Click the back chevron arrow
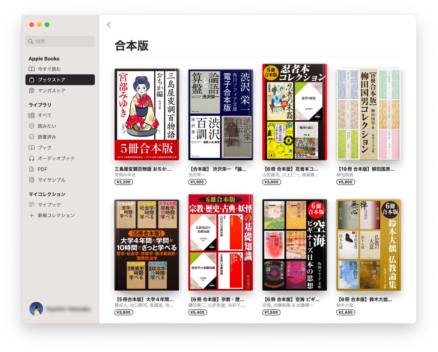The image size is (438, 352). tap(109, 25)
